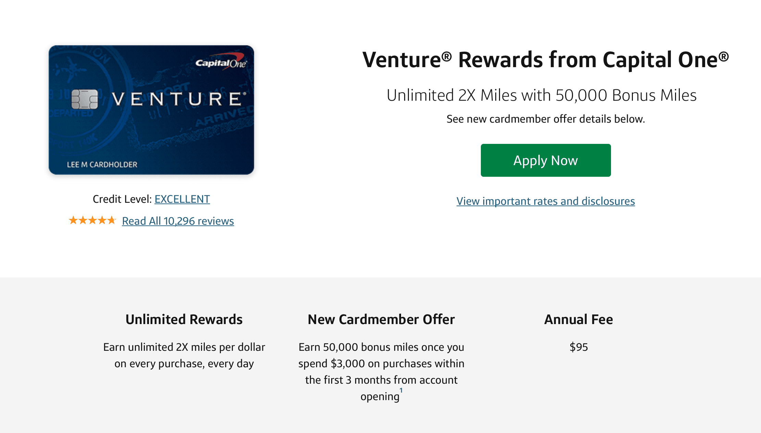Screen dimensions: 761x433
Task: Click the Unlimited Rewards section heading
Action: [x=184, y=319]
